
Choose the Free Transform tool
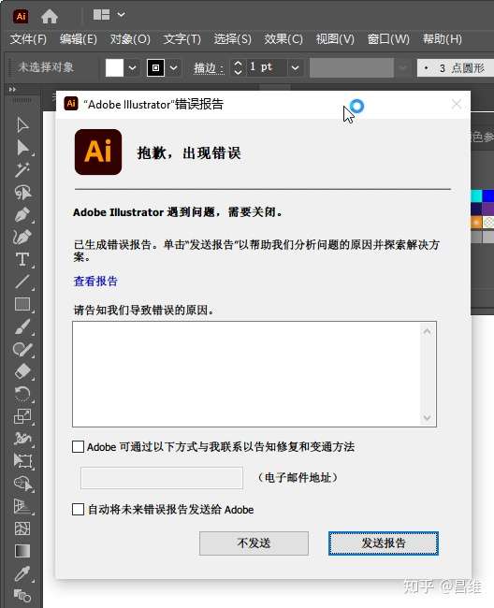[22, 460]
